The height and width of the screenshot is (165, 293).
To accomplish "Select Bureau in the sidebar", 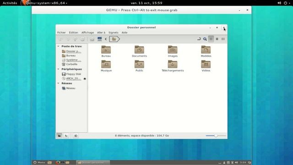I will (69, 55).
